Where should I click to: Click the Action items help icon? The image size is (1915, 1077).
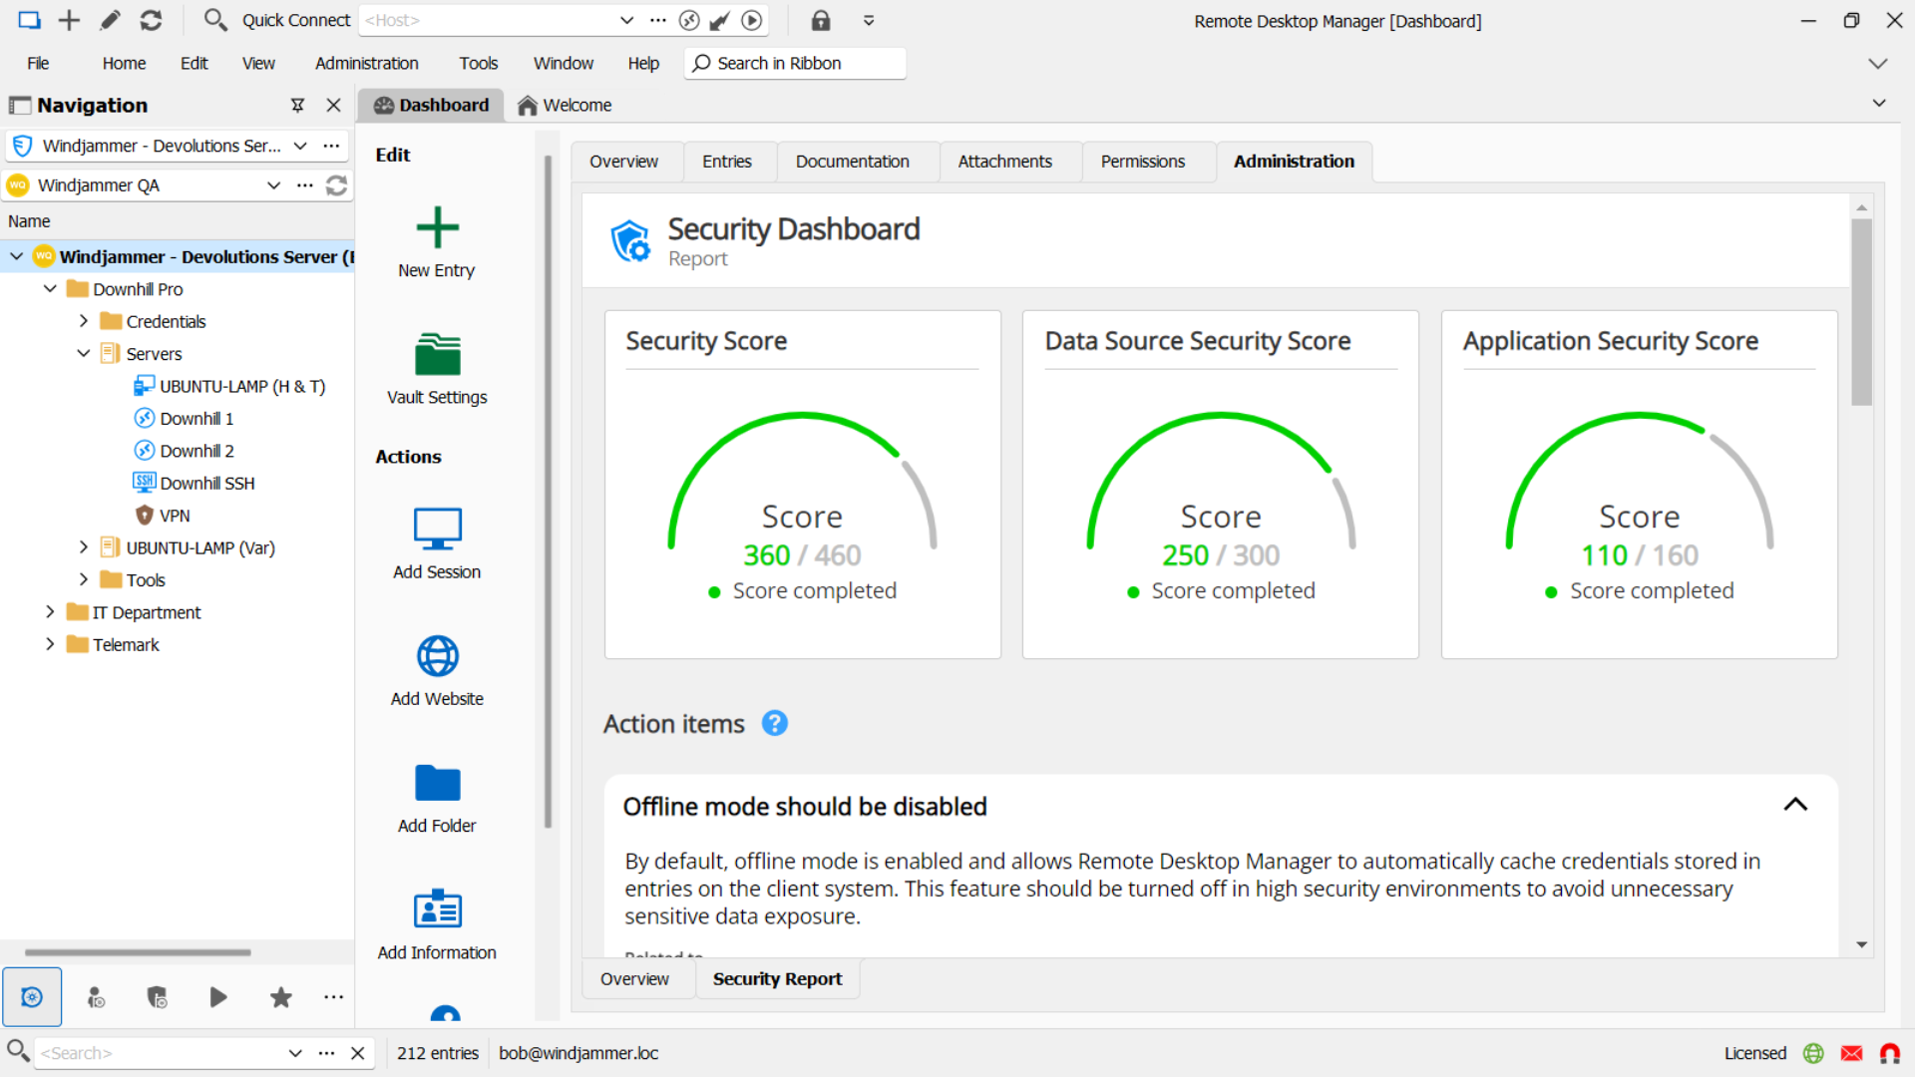point(774,723)
